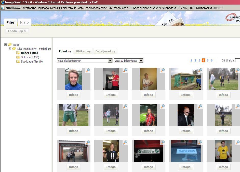Click magnifier on two players walking photo
Viewport: 240px width, 172px height.
(x=125, y=106)
